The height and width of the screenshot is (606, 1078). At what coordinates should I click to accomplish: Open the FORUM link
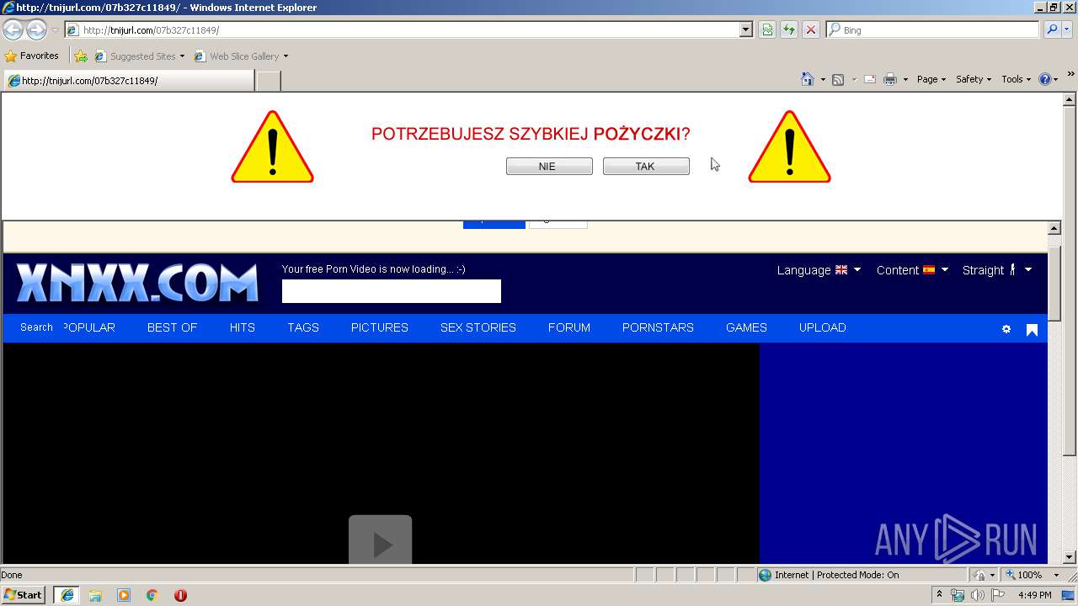click(569, 327)
